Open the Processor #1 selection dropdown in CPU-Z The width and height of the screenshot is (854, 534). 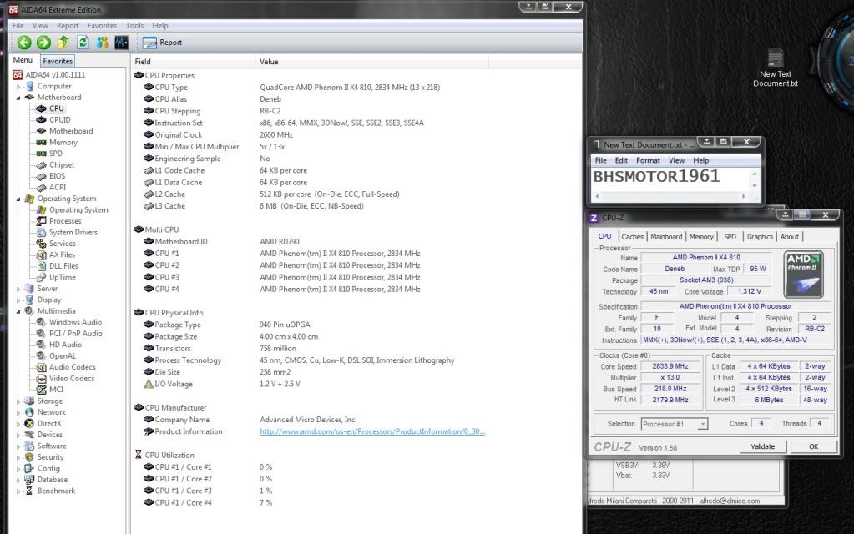pos(675,424)
